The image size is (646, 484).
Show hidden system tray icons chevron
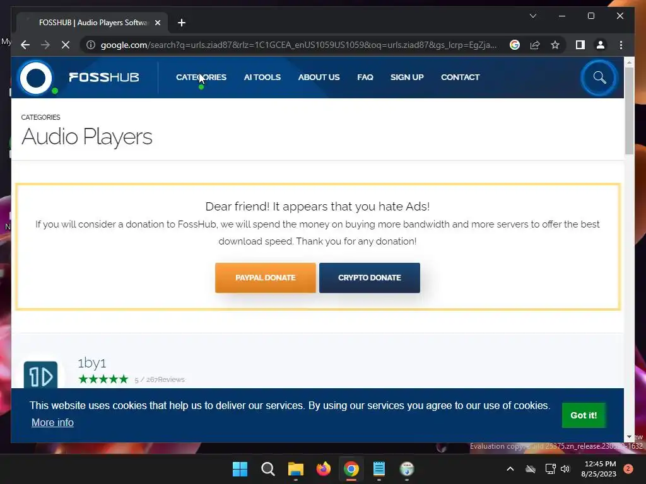click(x=510, y=469)
